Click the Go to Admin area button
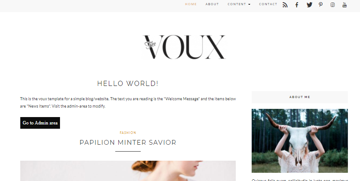360x181 pixels. (40, 123)
